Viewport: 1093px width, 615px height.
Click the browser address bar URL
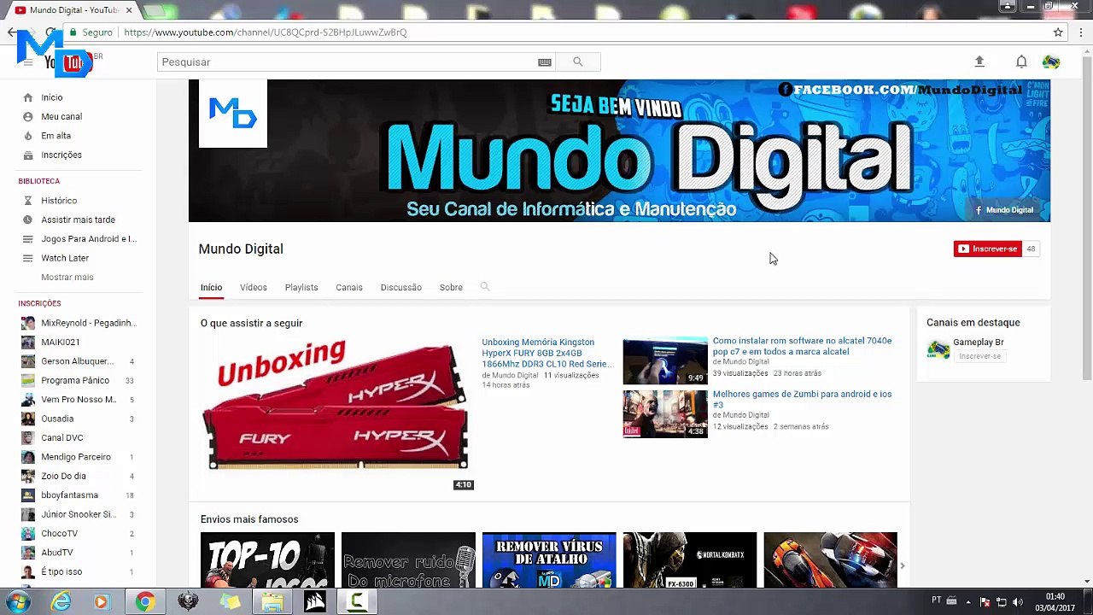265,32
